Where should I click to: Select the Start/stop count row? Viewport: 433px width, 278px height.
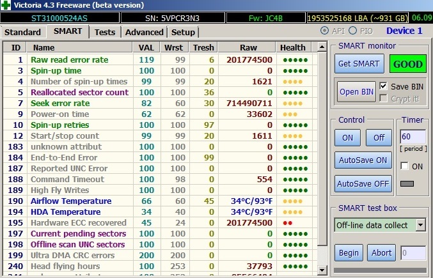160,135
